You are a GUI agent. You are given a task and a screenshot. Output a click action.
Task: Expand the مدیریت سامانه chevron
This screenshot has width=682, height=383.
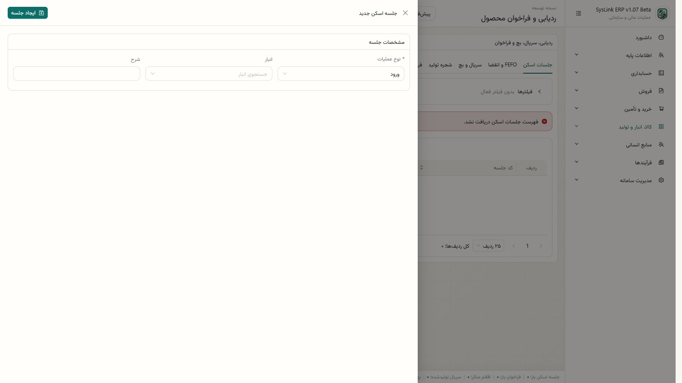pos(576,180)
